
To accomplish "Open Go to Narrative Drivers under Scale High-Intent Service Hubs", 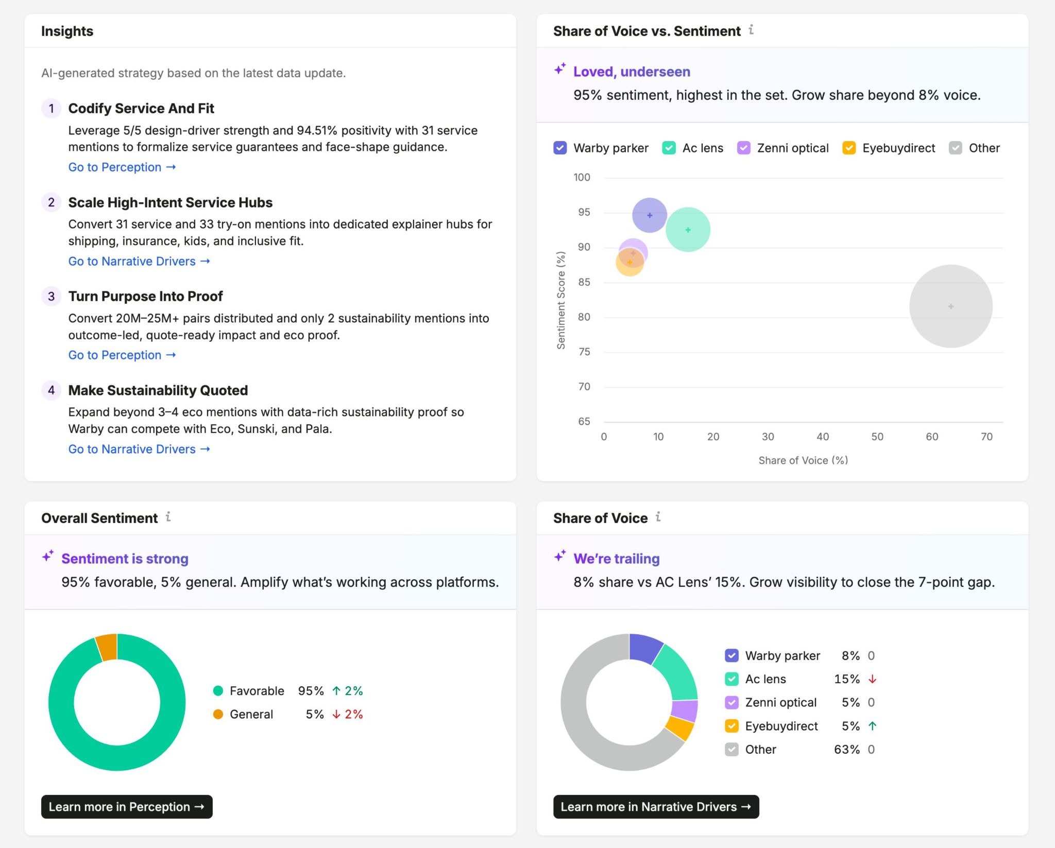I will (x=139, y=261).
